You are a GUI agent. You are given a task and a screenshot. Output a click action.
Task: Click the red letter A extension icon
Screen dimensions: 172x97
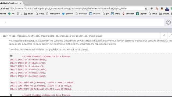157,8
